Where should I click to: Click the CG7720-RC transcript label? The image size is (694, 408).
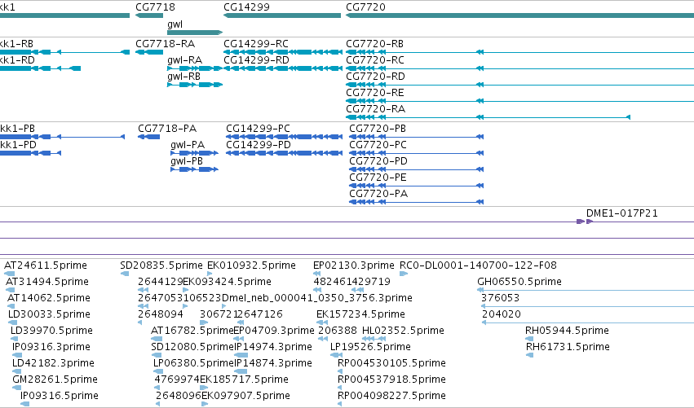pos(375,60)
